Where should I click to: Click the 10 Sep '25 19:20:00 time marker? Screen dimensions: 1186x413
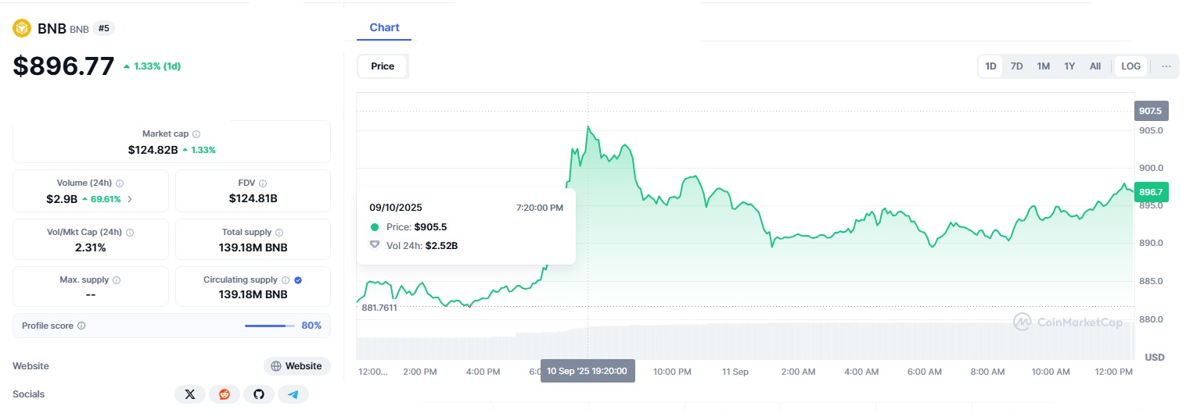[x=588, y=371]
